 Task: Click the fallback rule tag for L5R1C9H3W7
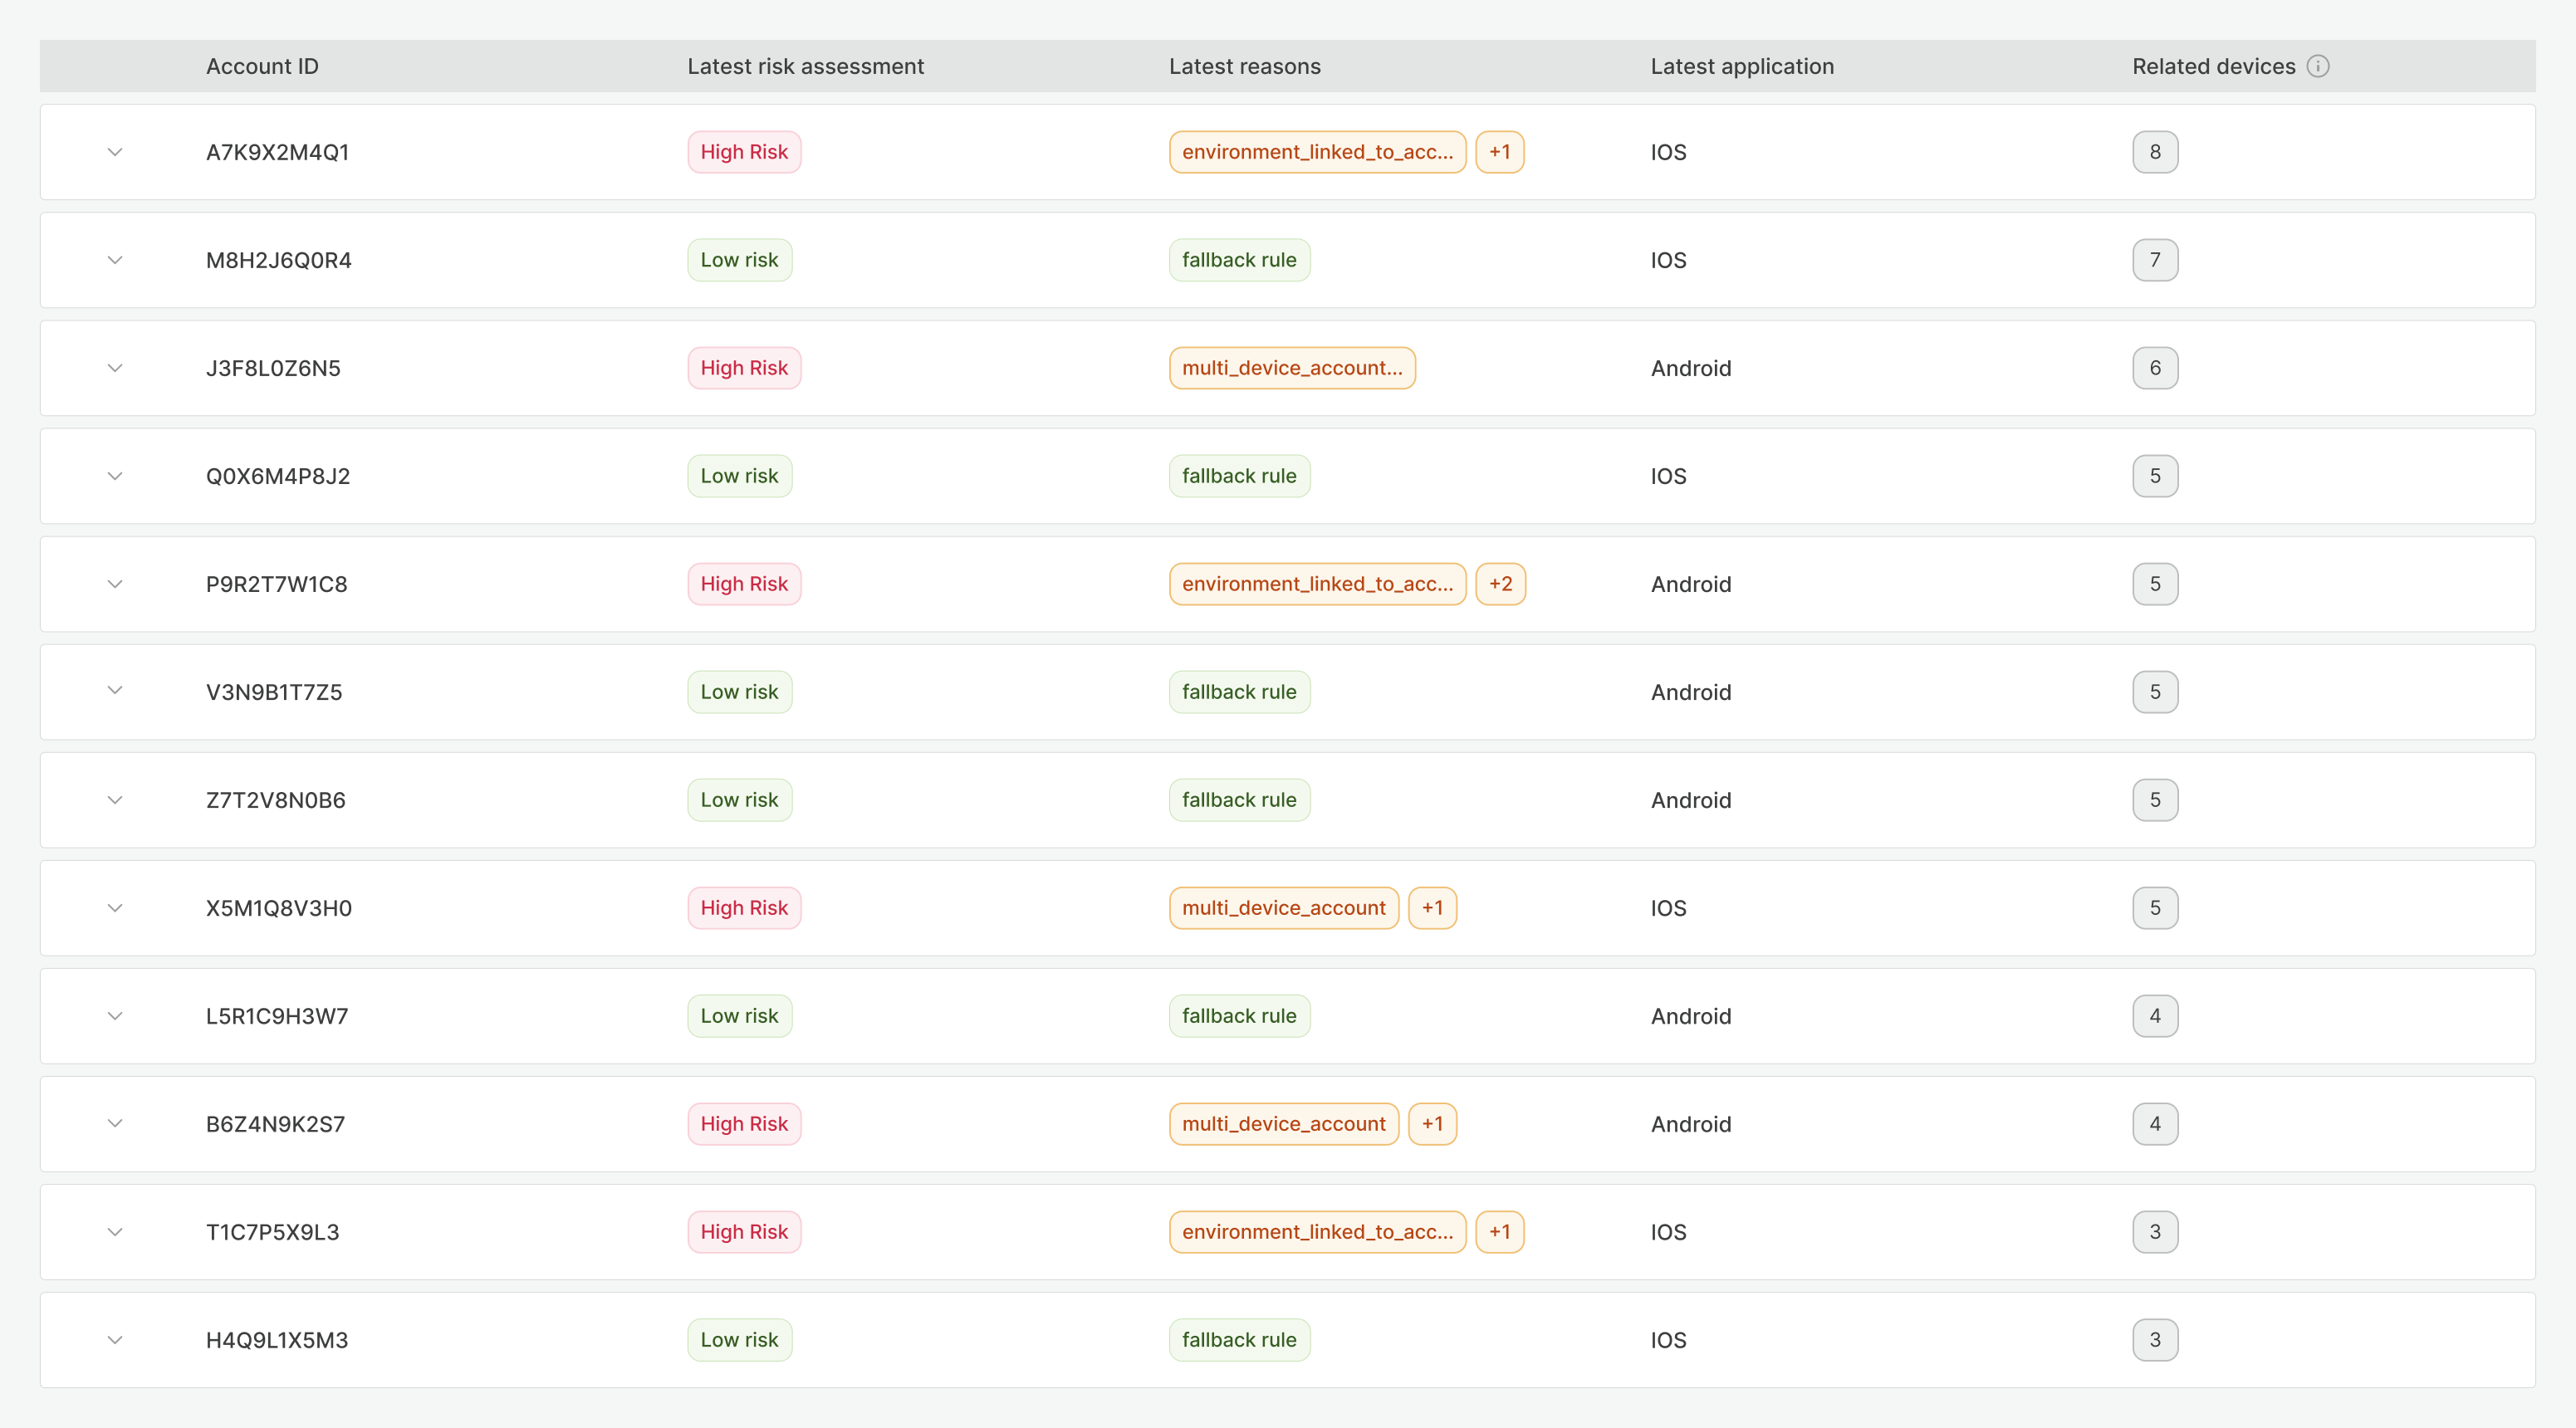tap(1239, 1016)
